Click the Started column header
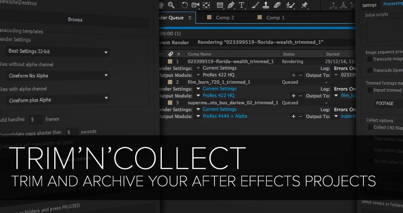 click(x=332, y=54)
